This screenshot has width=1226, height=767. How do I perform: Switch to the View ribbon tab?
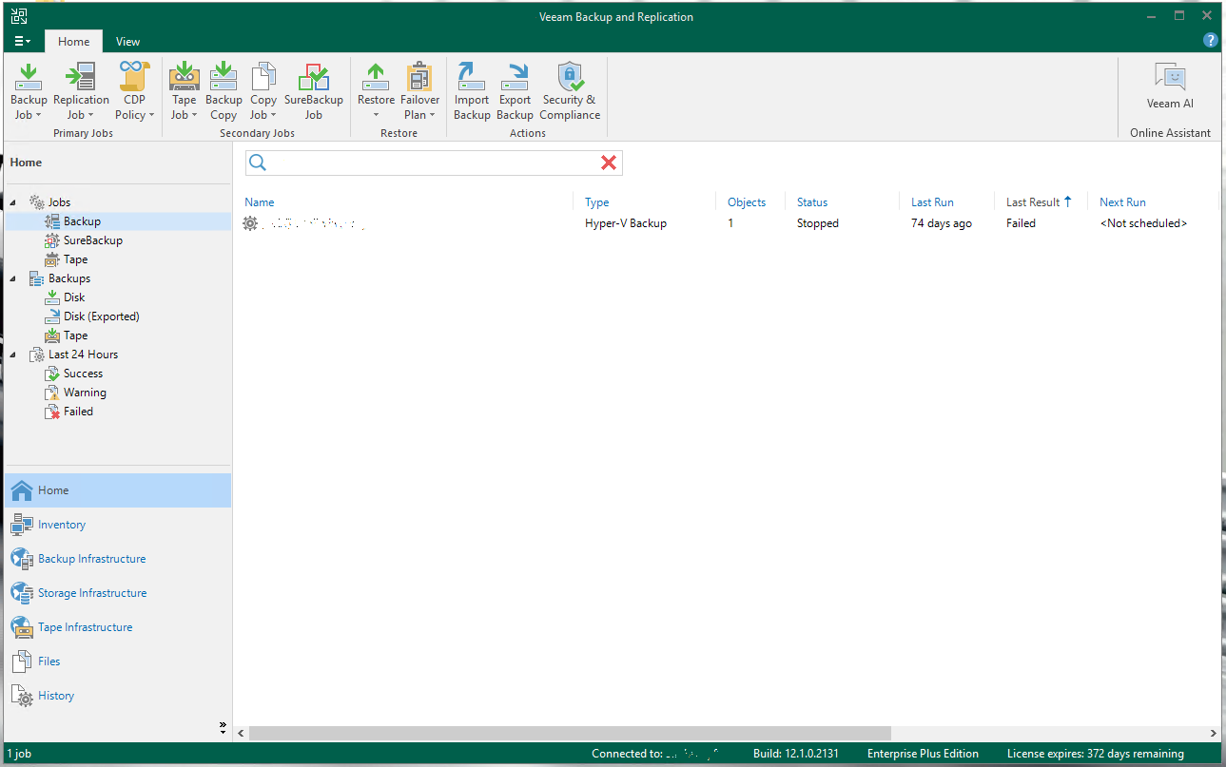(x=127, y=42)
